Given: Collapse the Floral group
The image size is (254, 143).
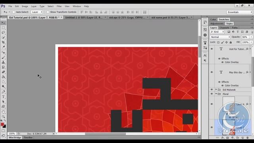Looking at the screenshot, I should (216, 94).
